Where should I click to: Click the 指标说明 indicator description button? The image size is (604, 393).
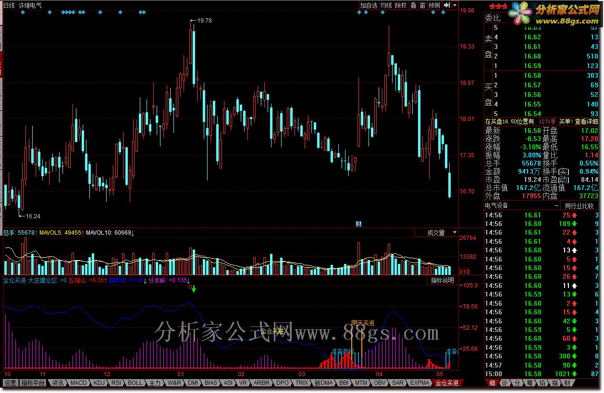(442, 280)
